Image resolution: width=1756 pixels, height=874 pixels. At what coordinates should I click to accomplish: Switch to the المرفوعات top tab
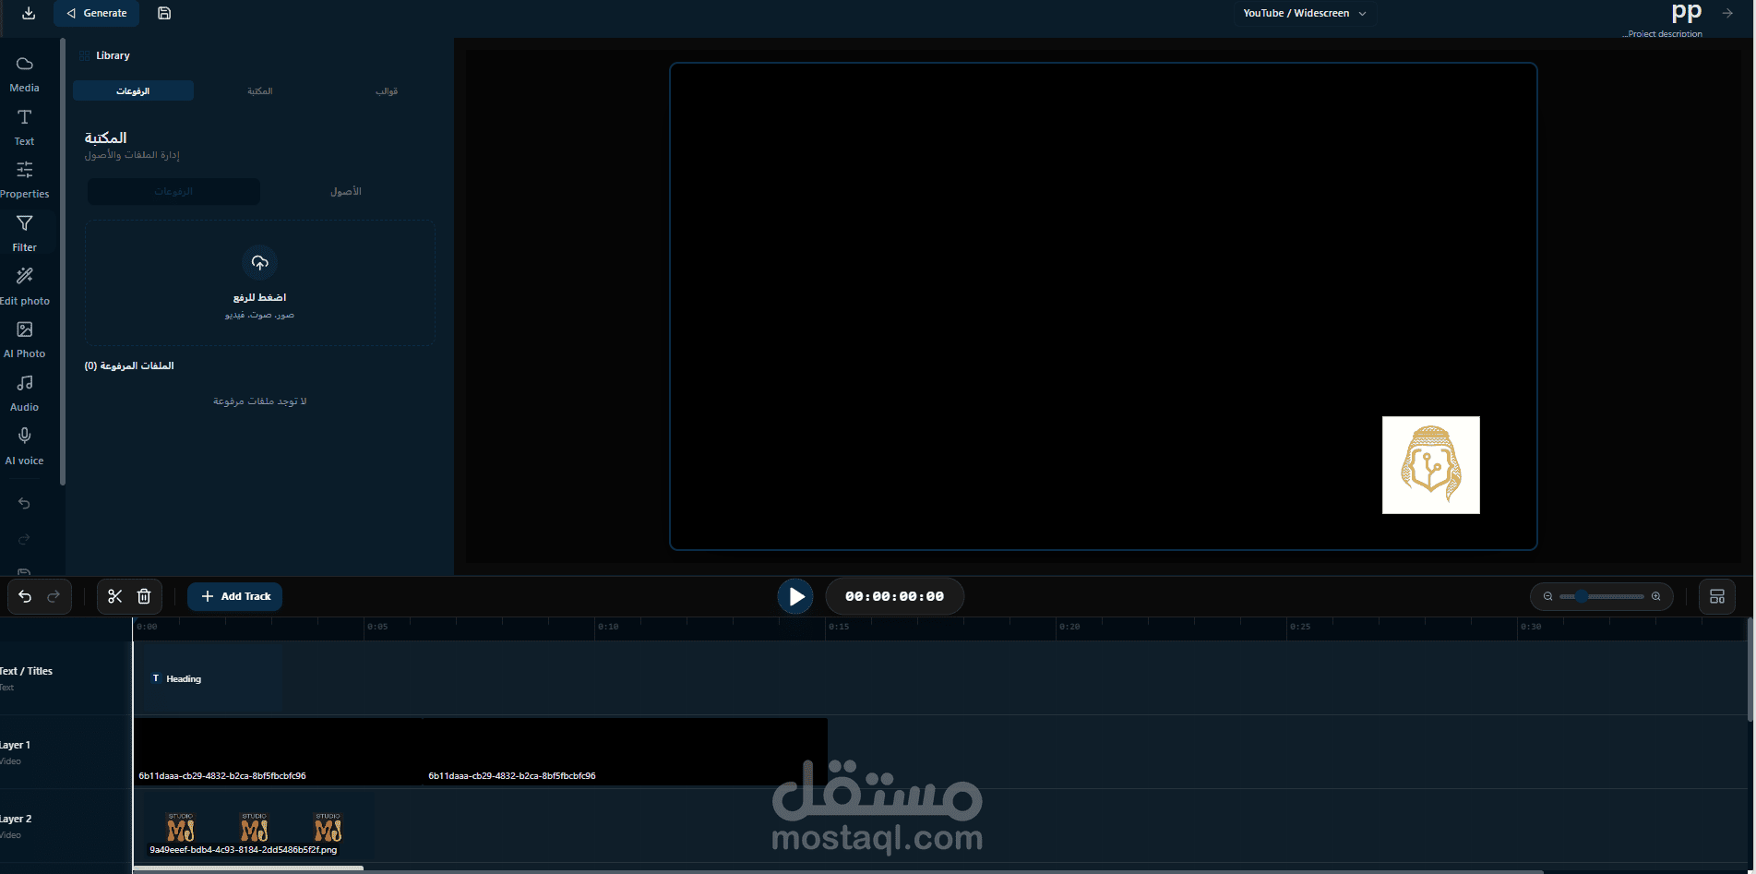pos(133,90)
